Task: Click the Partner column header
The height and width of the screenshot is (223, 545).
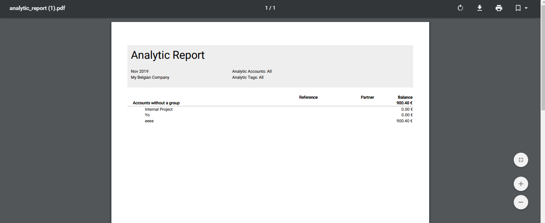Action: coord(367,98)
